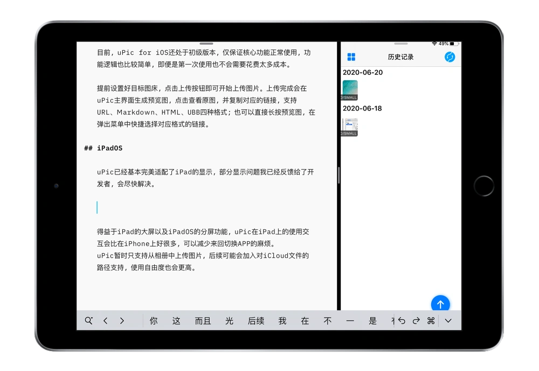
Task: Place cursor on the empty line with caret
Action: coord(97,207)
